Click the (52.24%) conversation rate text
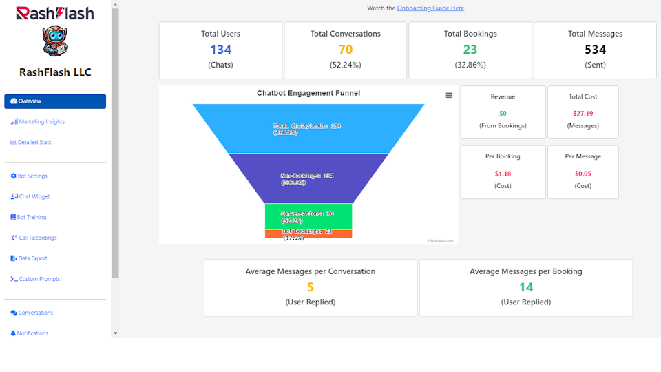 [345, 65]
